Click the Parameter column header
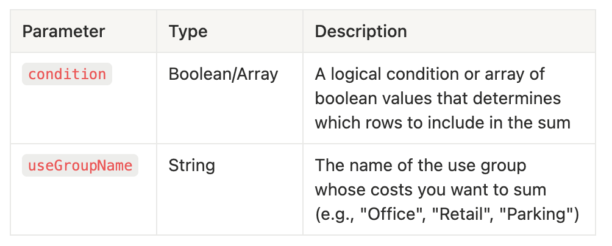Viewport: 612px width, 246px height. pyautogui.click(x=63, y=32)
